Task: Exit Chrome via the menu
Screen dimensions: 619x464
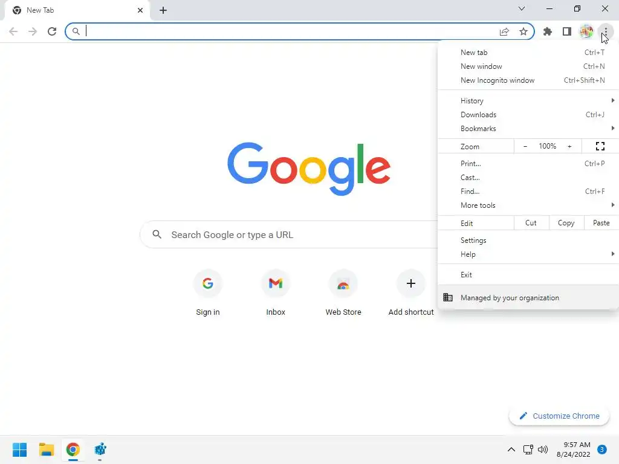Action: coord(528,275)
